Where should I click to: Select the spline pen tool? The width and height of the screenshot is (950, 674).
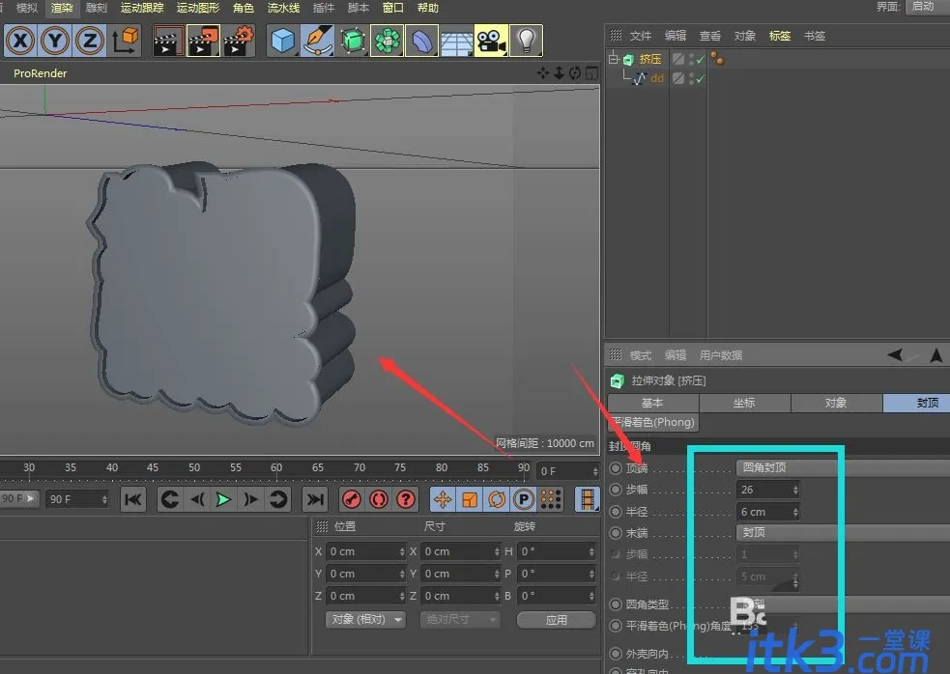click(x=318, y=41)
